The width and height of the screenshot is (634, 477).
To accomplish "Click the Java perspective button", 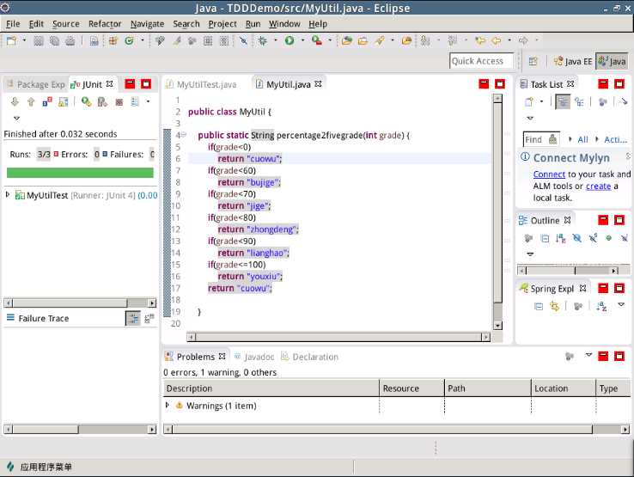I will click(x=613, y=62).
